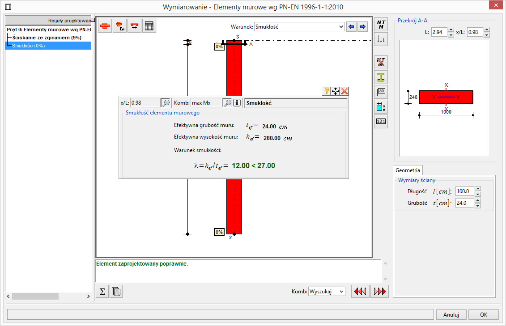The image size is (506, 326).
Task: Click the masonry bricks icon in top toolbar
Action: (106, 26)
